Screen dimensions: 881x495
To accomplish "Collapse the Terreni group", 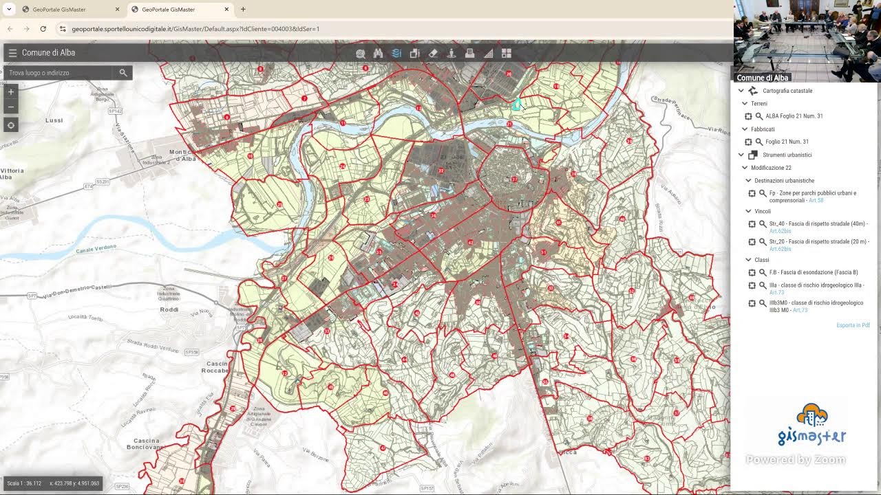I will coord(745,104).
